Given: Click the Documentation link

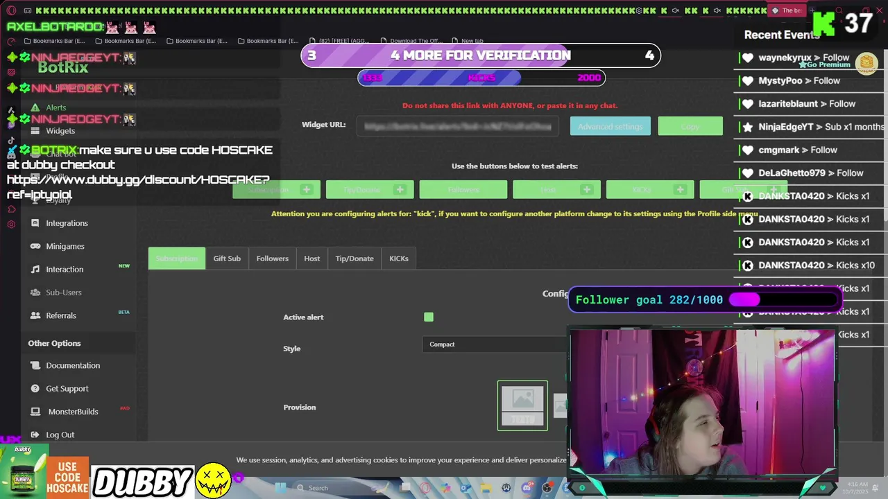Looking at the screenshot, I should 73,365.
